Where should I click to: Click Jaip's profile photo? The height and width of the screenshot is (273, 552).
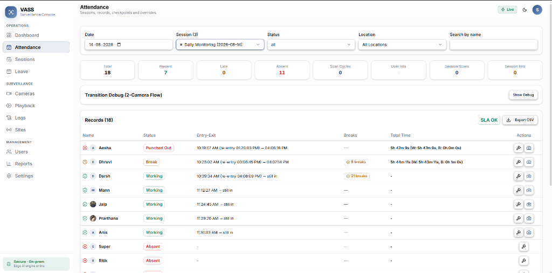coord(93,205)
